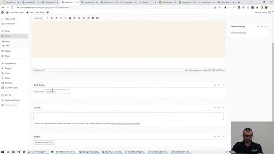Collapse the Book Author panel

(x=223, y=85)
